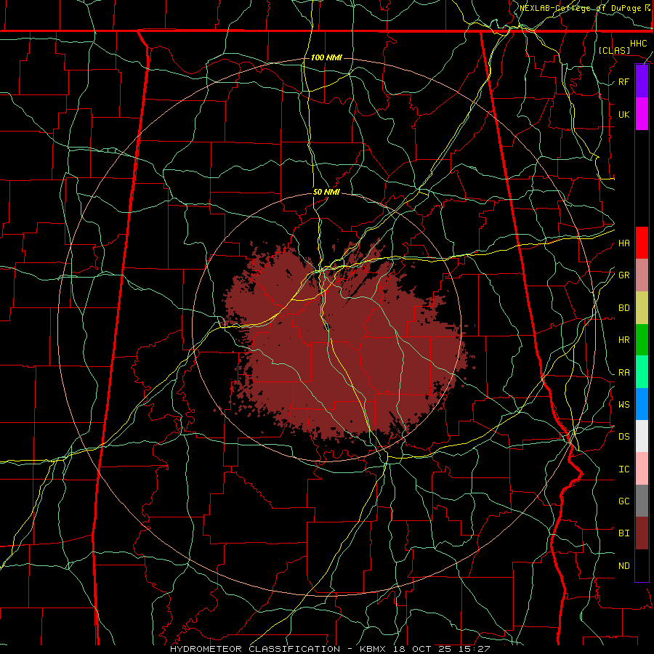
Task: Click the BI legend label
Action: (623, 533)
